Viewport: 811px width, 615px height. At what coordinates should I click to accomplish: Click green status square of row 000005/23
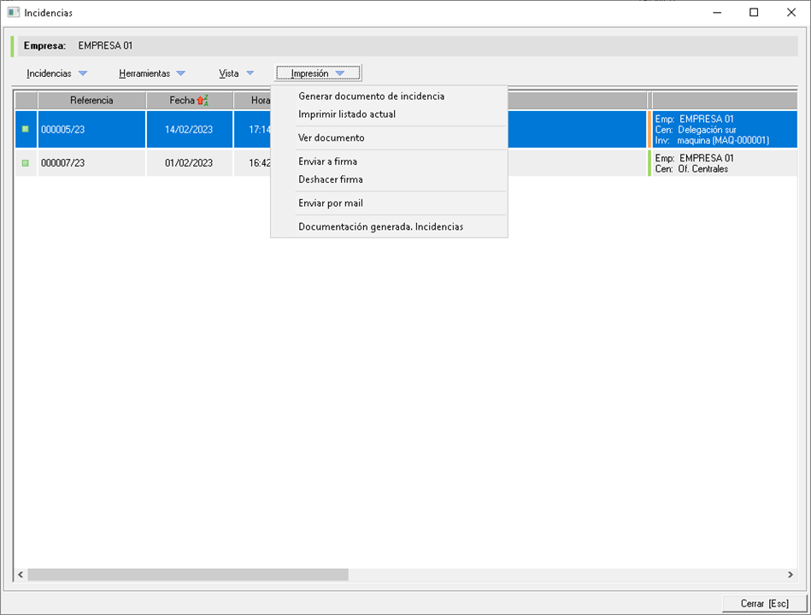click(26, 129)
